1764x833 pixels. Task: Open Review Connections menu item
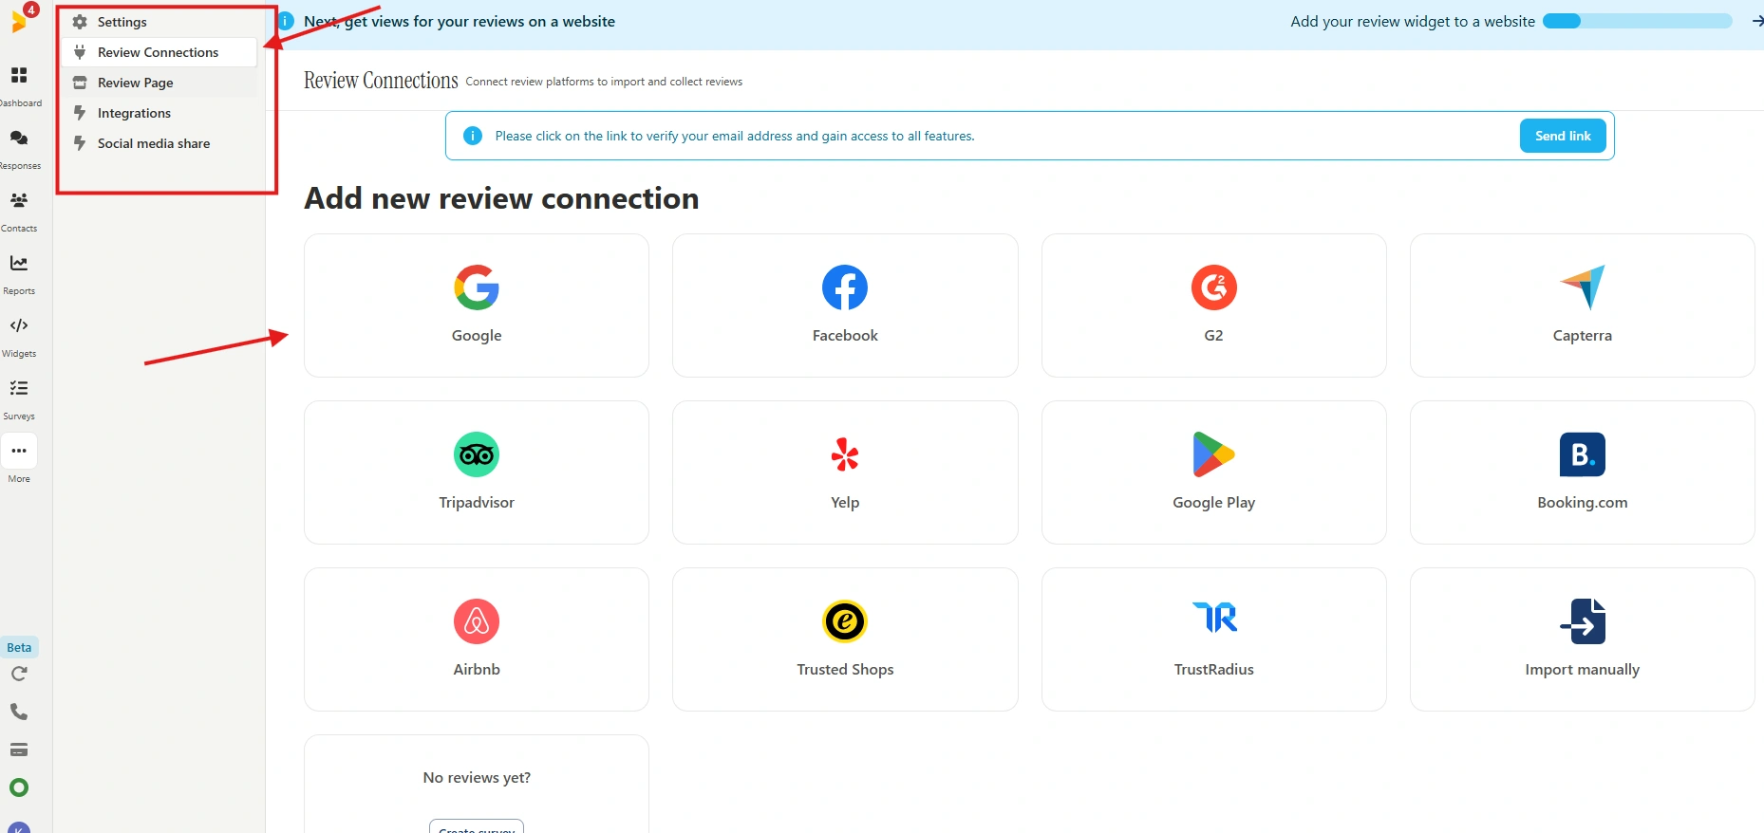point(159,52)
